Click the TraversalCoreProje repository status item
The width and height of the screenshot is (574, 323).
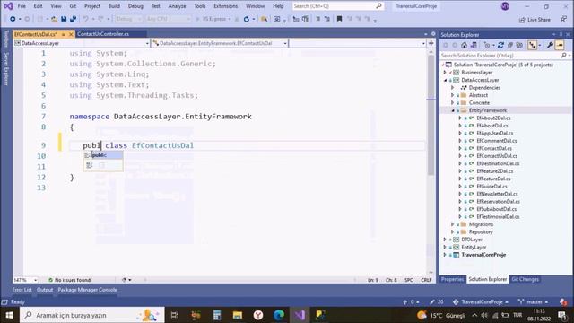[481, 302]
